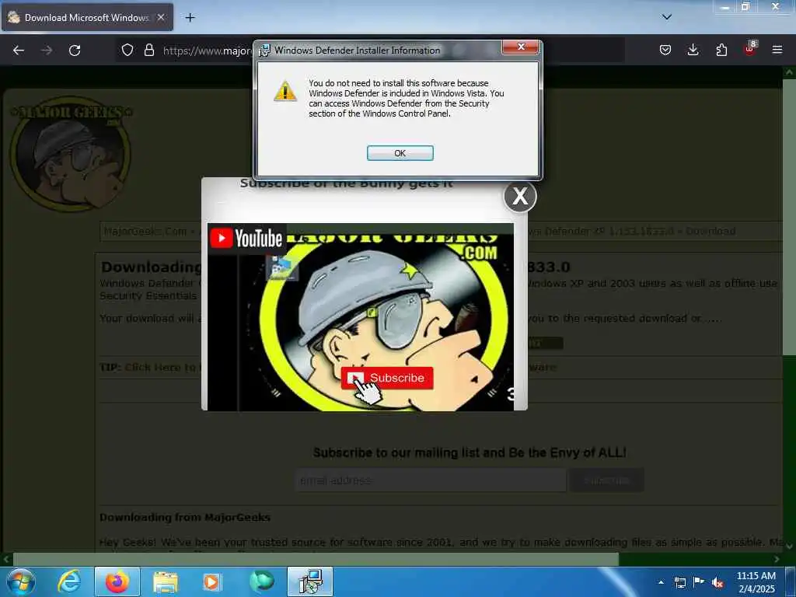Screen dimensions: 796x597
Task: Launch Internet Explorer from taskbar
Action: click(x=69, y=581)
